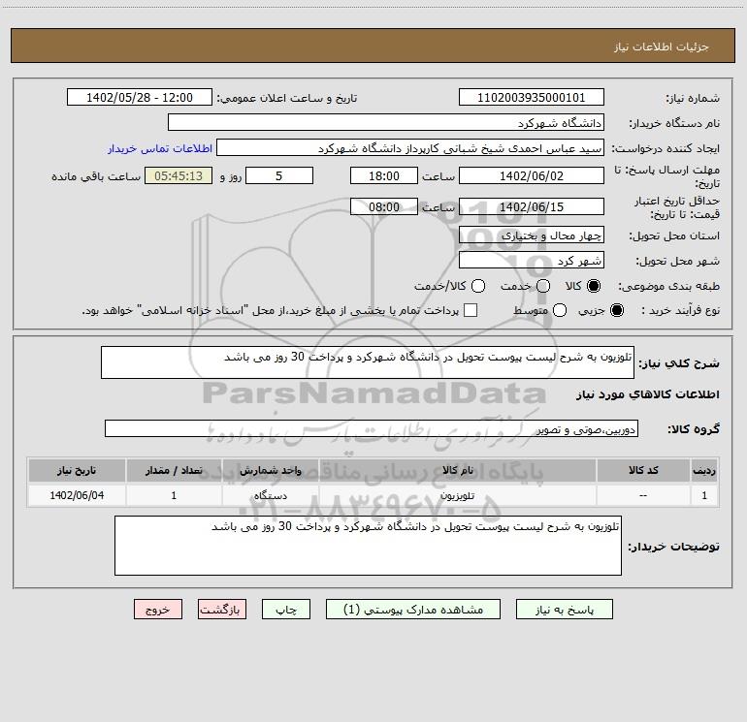The width and height of the screenshot is (747, 722).
Task: Click the 'تاریخ نیاز' column header
Action: click(x=77, y=470)
